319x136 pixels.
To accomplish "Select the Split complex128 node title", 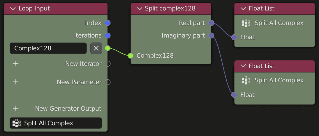I will click(170, 8).
